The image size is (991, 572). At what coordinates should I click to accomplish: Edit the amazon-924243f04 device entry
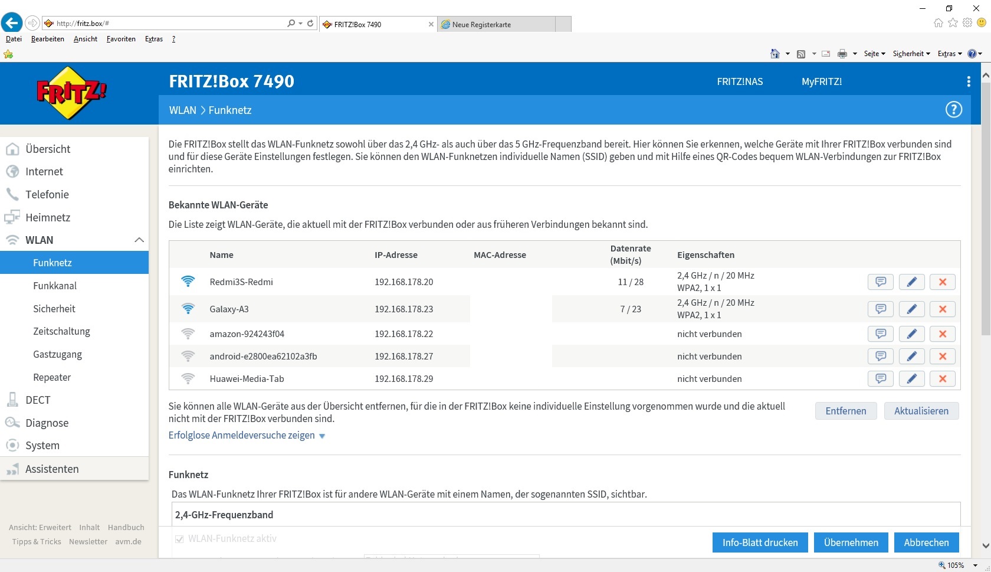point(911,334)
